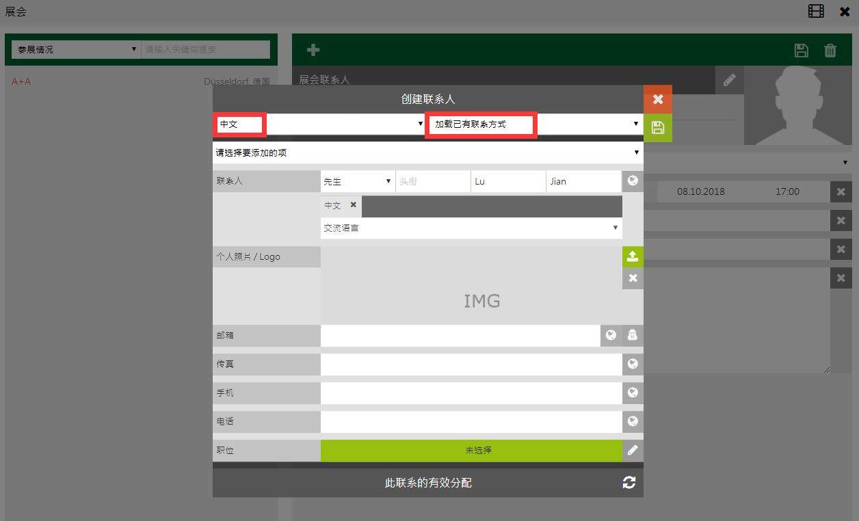Click the green 未选择 position button
This screenshot has height=521, width=859.
click(x=471, y=450)
